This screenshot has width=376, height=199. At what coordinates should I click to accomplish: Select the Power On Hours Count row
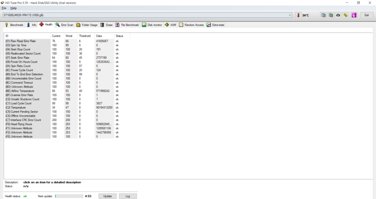point(67,62)
